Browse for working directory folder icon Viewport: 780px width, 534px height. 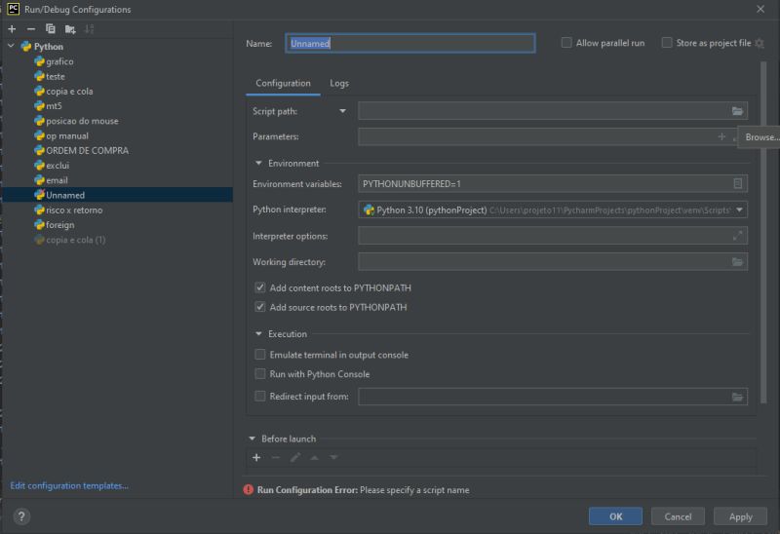coord(737,262)
